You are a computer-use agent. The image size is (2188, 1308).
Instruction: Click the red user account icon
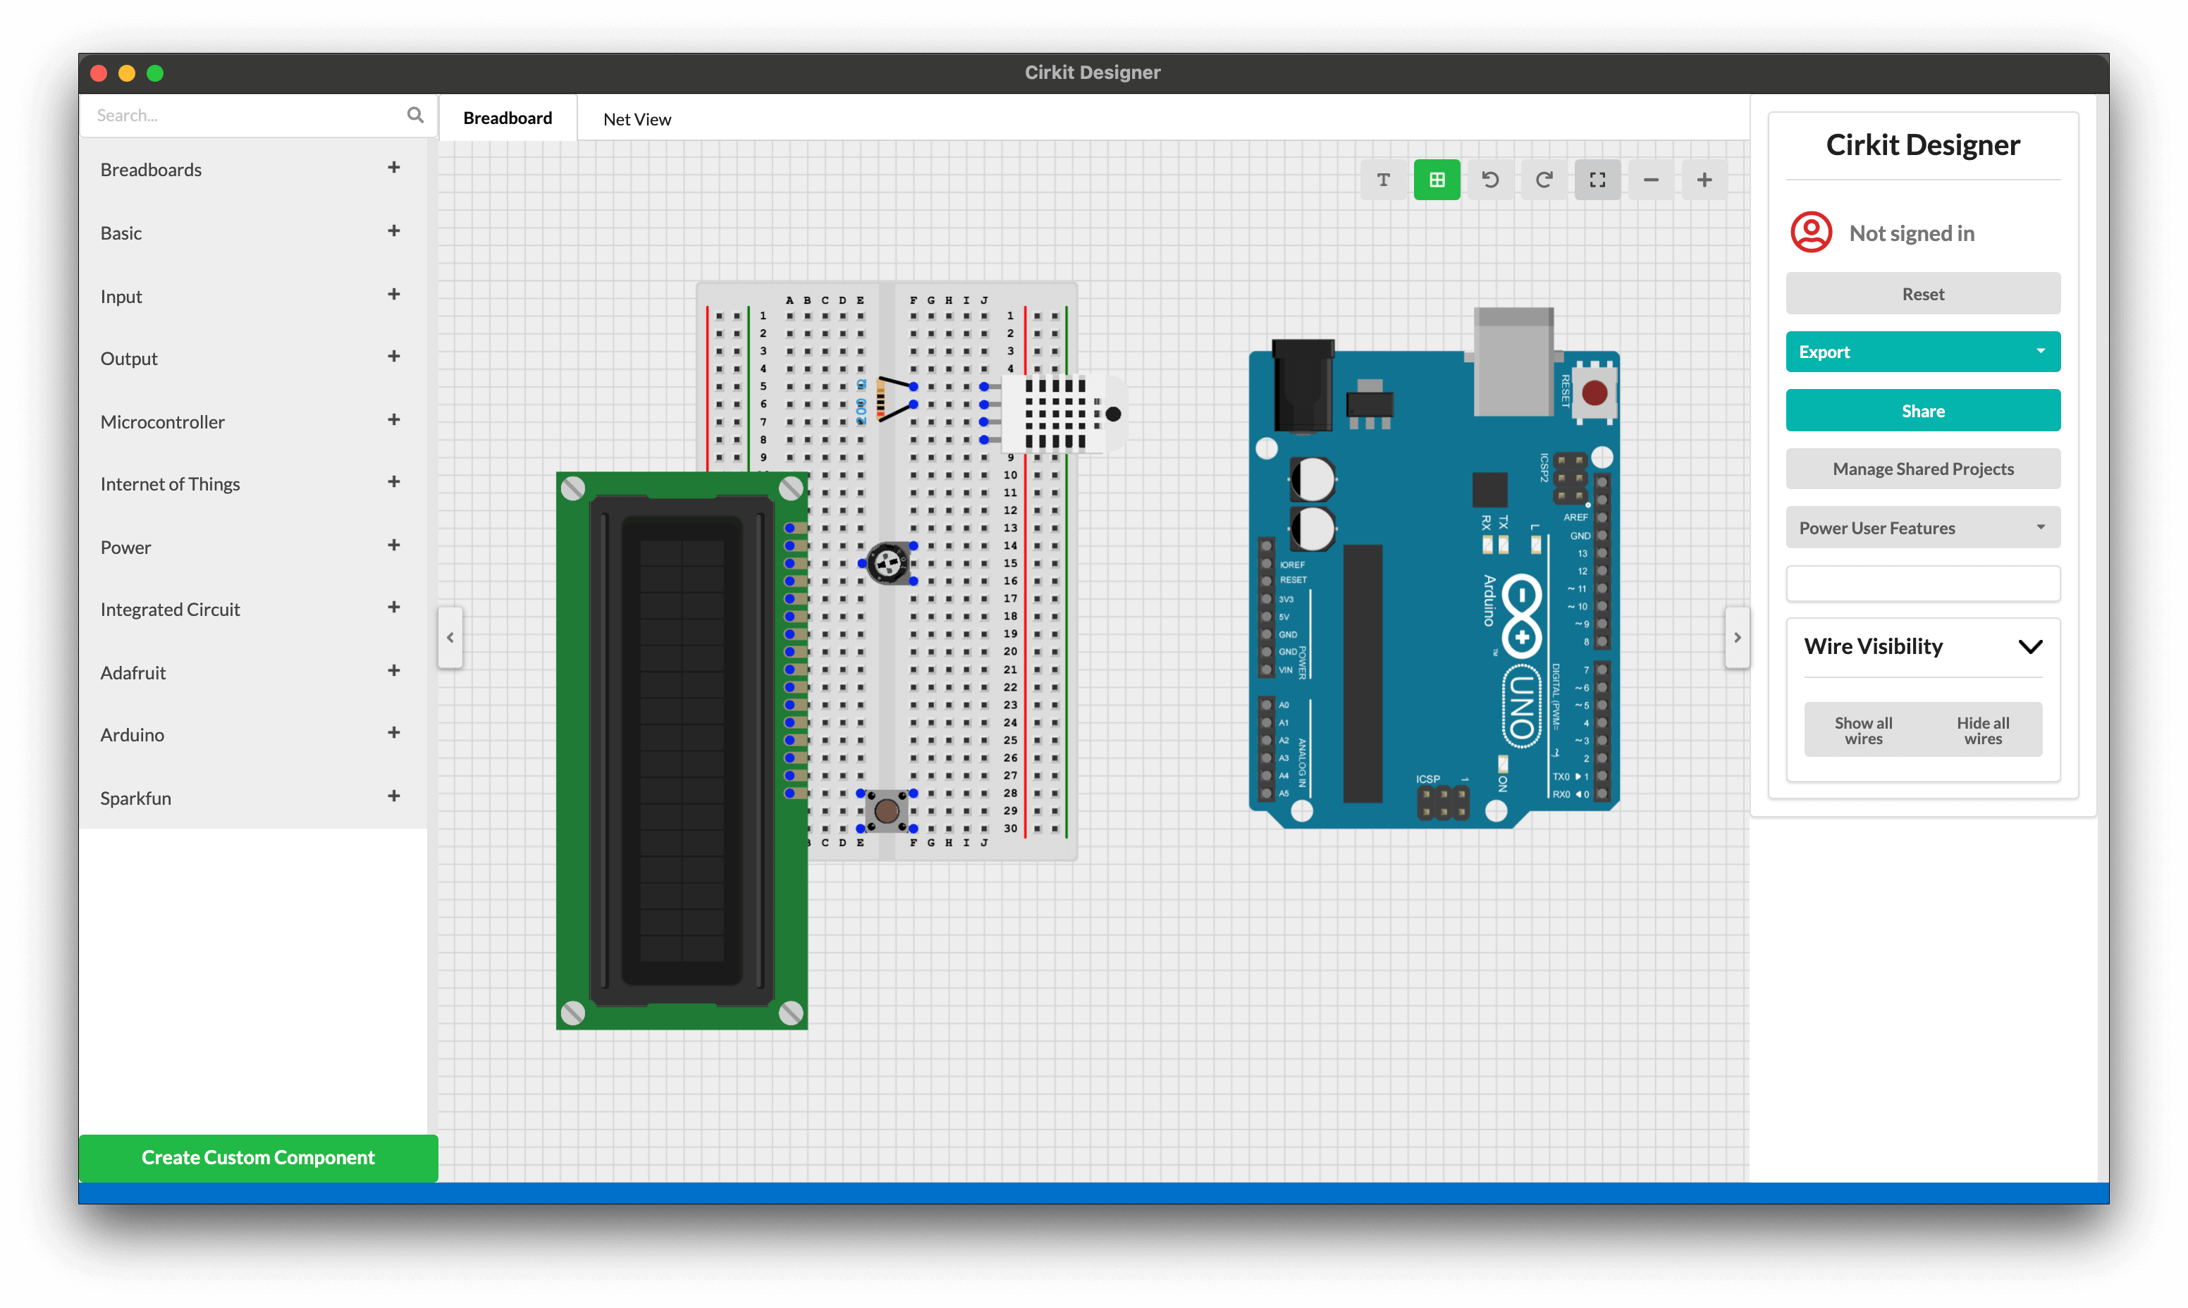(1811, 233)
